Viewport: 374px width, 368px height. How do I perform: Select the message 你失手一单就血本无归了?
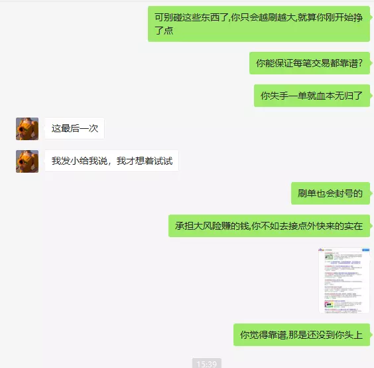tap(312, 96)
